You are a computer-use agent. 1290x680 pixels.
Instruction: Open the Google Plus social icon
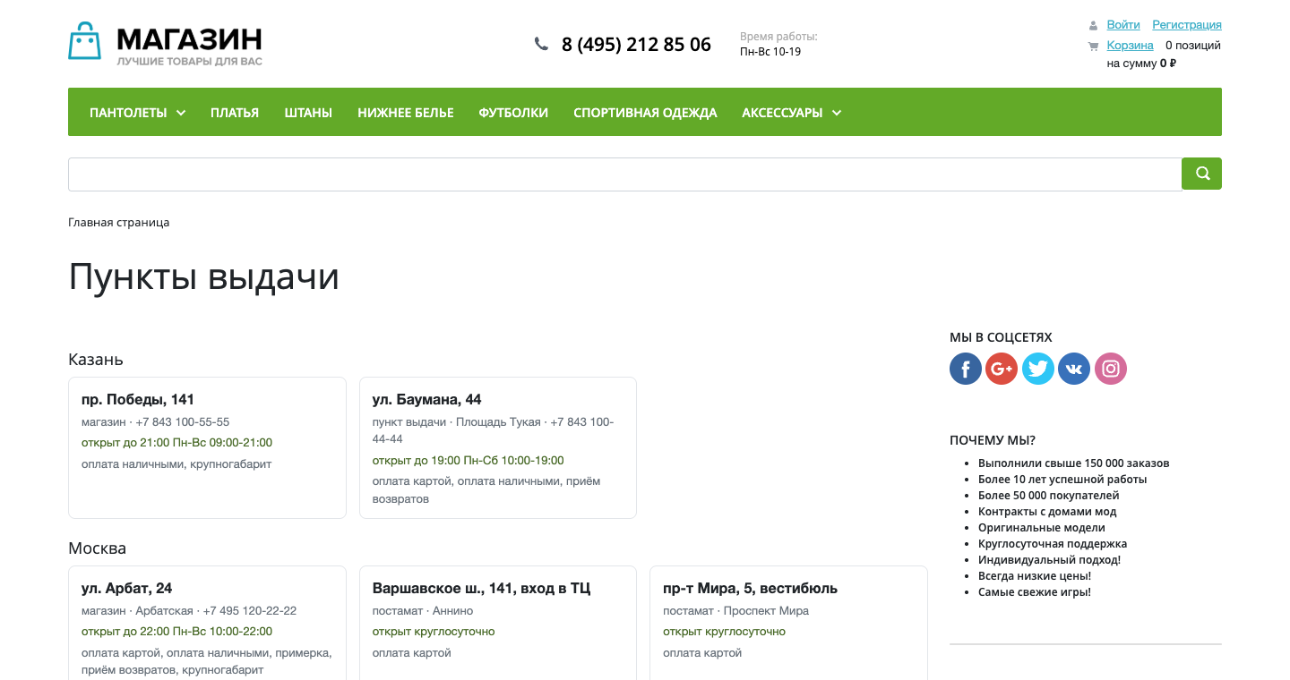[1002, 369]
